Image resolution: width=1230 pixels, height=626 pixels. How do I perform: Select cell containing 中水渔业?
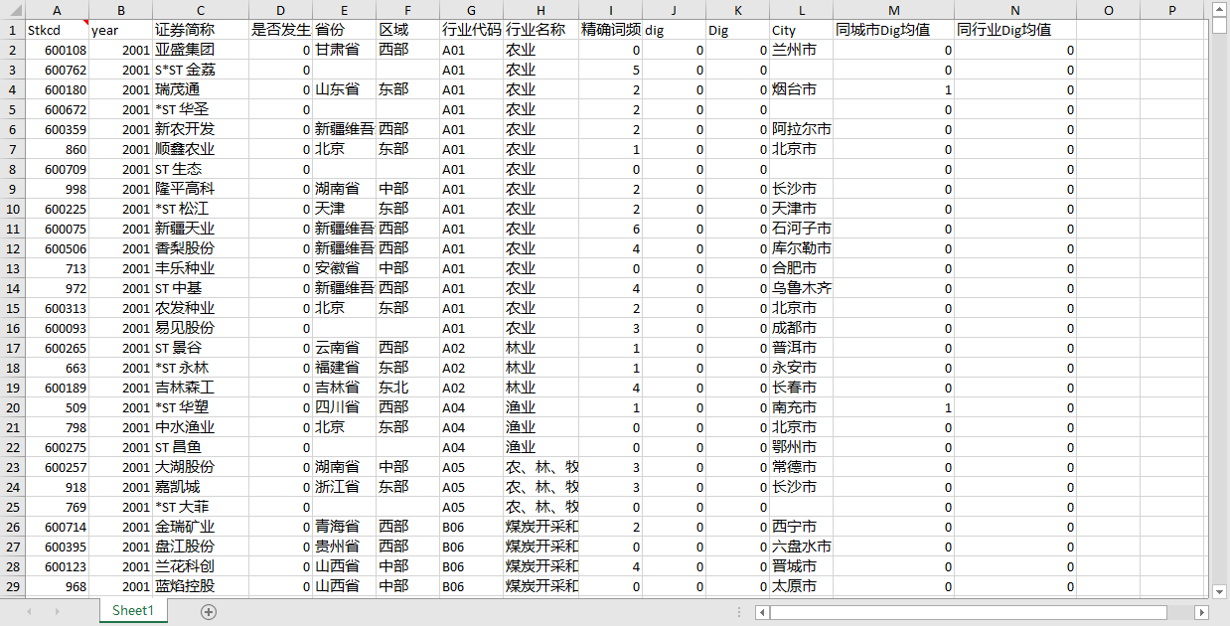tap(201, 427)
